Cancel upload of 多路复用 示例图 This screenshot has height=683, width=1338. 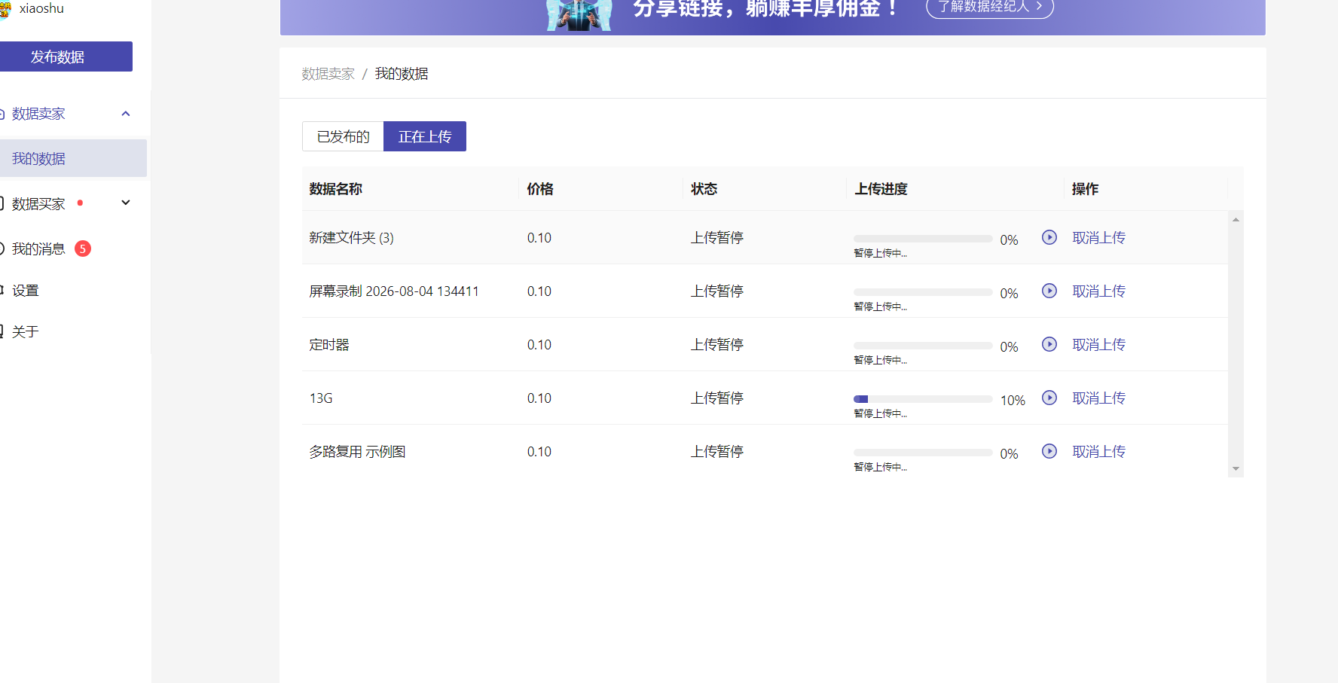(1098, 452)
